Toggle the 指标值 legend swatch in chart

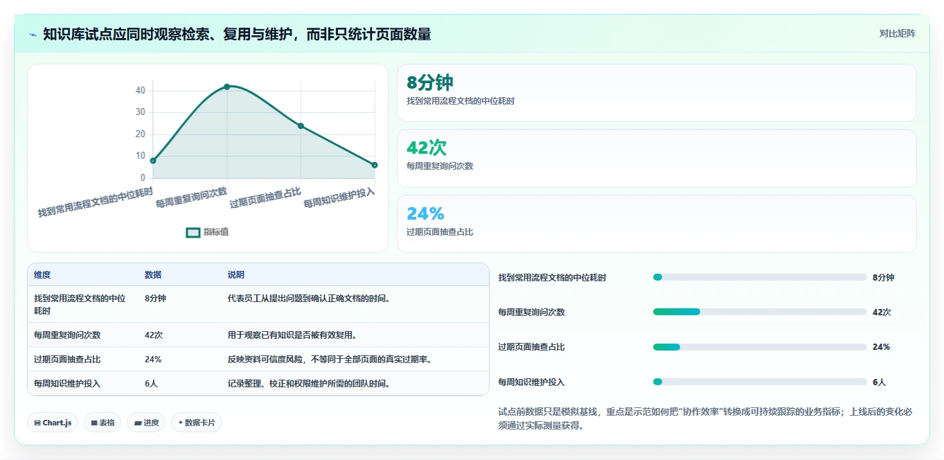click(x=193, y=233)
